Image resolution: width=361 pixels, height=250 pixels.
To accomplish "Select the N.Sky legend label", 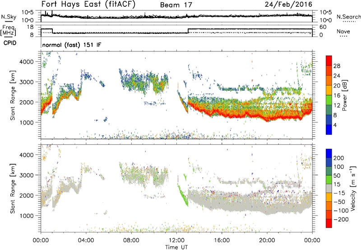I will click(9, 17).
